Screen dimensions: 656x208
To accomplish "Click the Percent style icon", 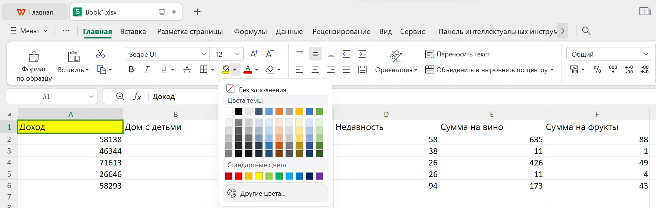I will pyautogui.click(x=597, y=69).
